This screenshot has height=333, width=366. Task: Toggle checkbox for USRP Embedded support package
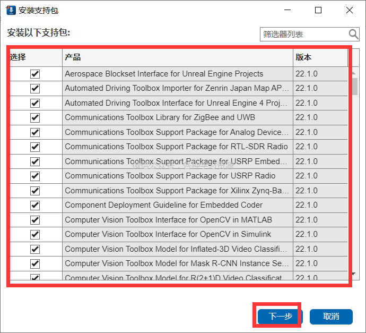coord(35,161)
